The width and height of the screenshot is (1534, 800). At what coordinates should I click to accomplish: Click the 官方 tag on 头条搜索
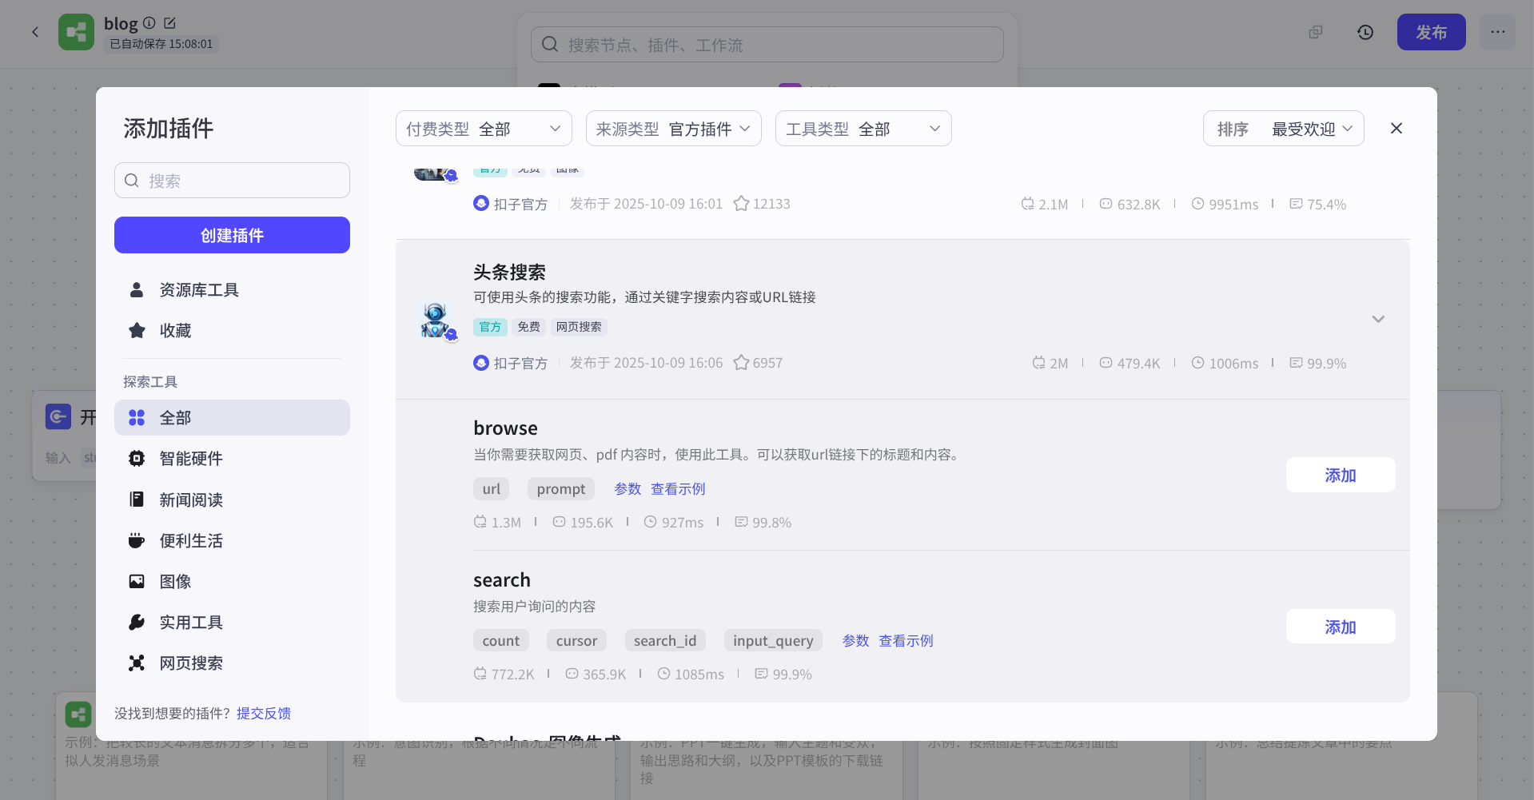490,327
